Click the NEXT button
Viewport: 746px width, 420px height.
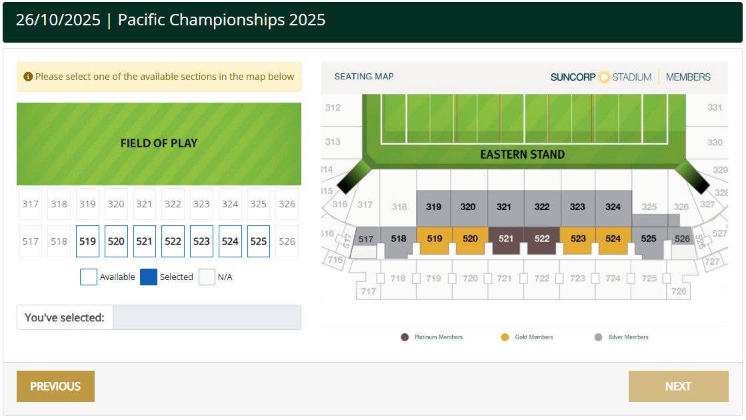pos(678,386)
